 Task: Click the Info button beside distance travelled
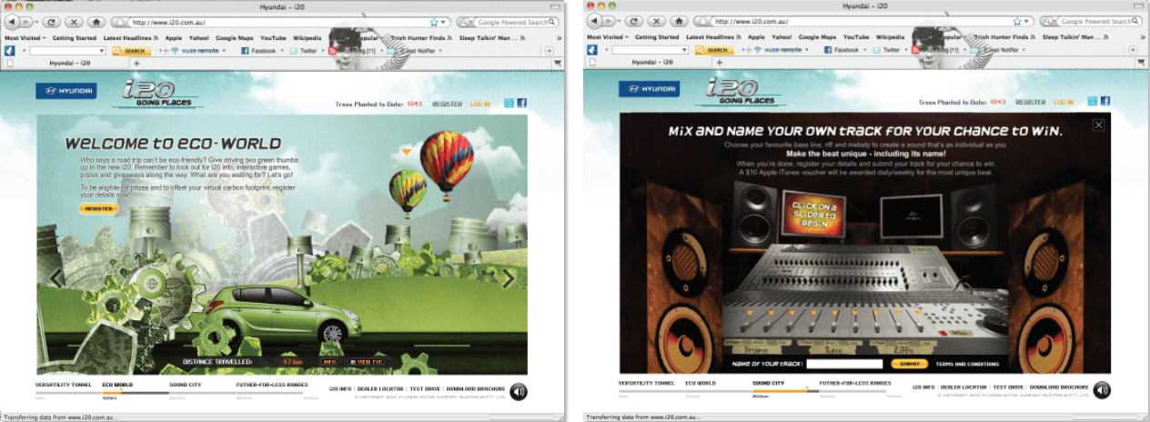click(330, 361)
